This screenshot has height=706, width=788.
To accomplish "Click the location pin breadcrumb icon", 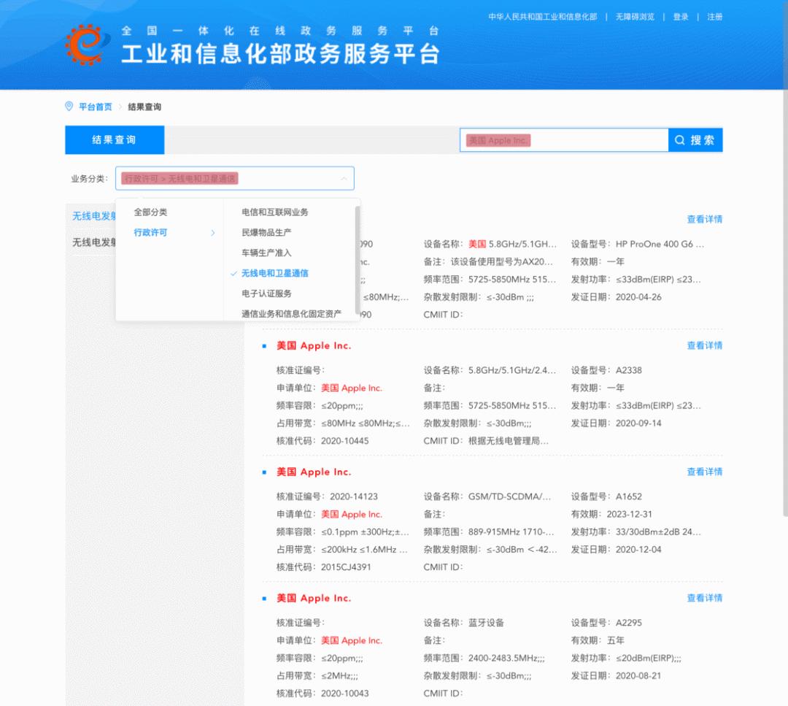I will click(69, 106).
